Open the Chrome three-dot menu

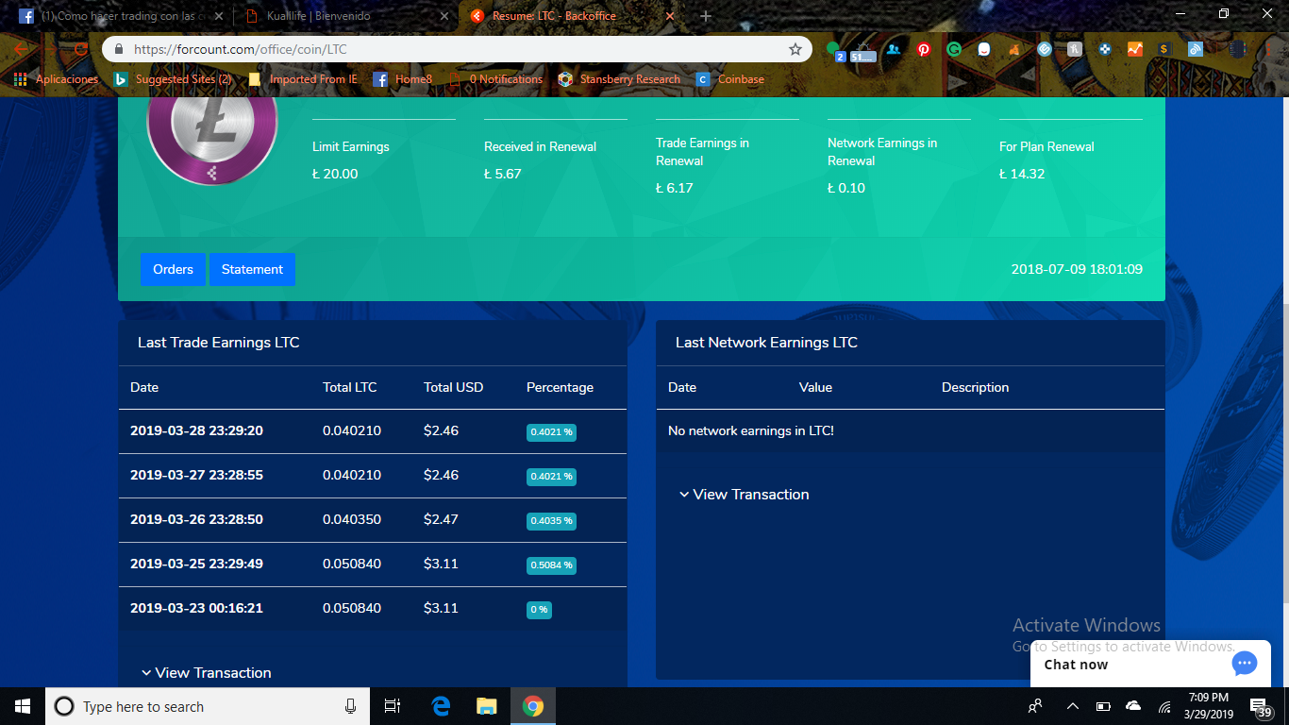click(1269, 49)
